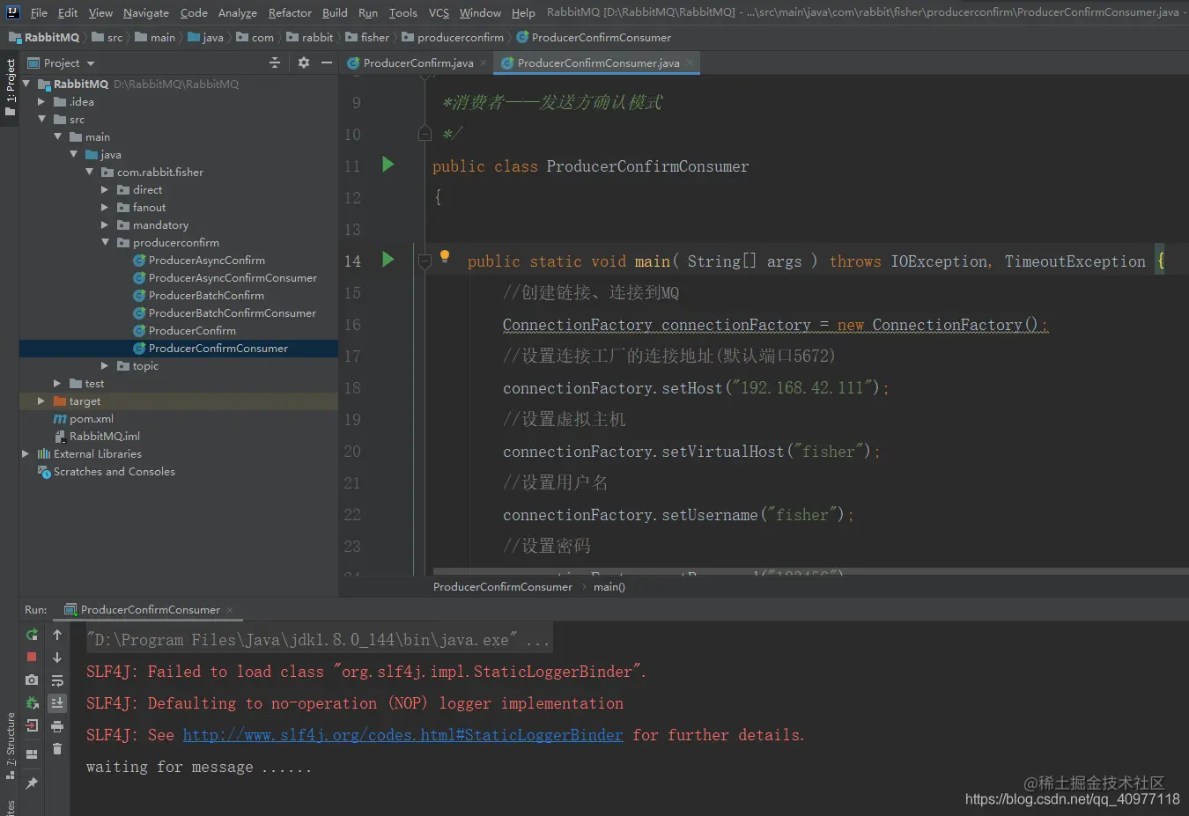This screenshot has height=816, width=1189.
Task: Click the up arrow to go up the stack trace
Action: (57, 635)
